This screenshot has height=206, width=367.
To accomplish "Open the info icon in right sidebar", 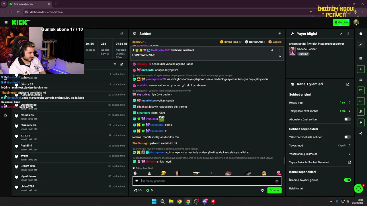I will click(361, 34).
